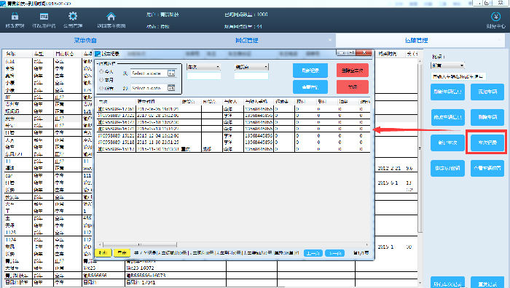Click the start date Select a date field
Viewport: 510px width, 288px height.
[x=149, y=73]
